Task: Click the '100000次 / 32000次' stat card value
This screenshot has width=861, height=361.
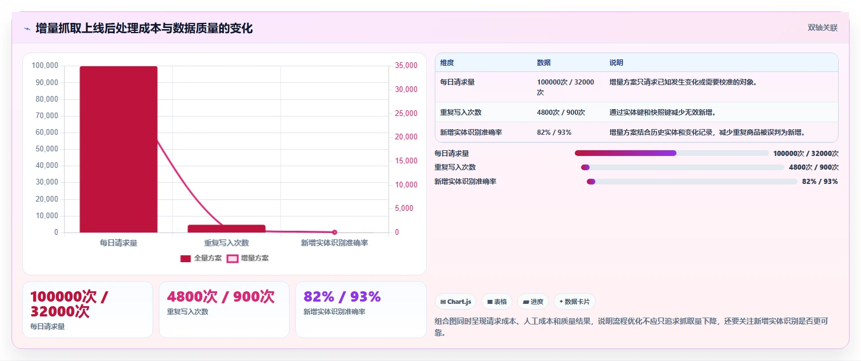Action: pos(69,304)
